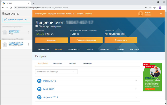Click the calendar icon for Июнь 2019
Image resolution: width=167 pixels, height=105 pixels.
point(39,81)
